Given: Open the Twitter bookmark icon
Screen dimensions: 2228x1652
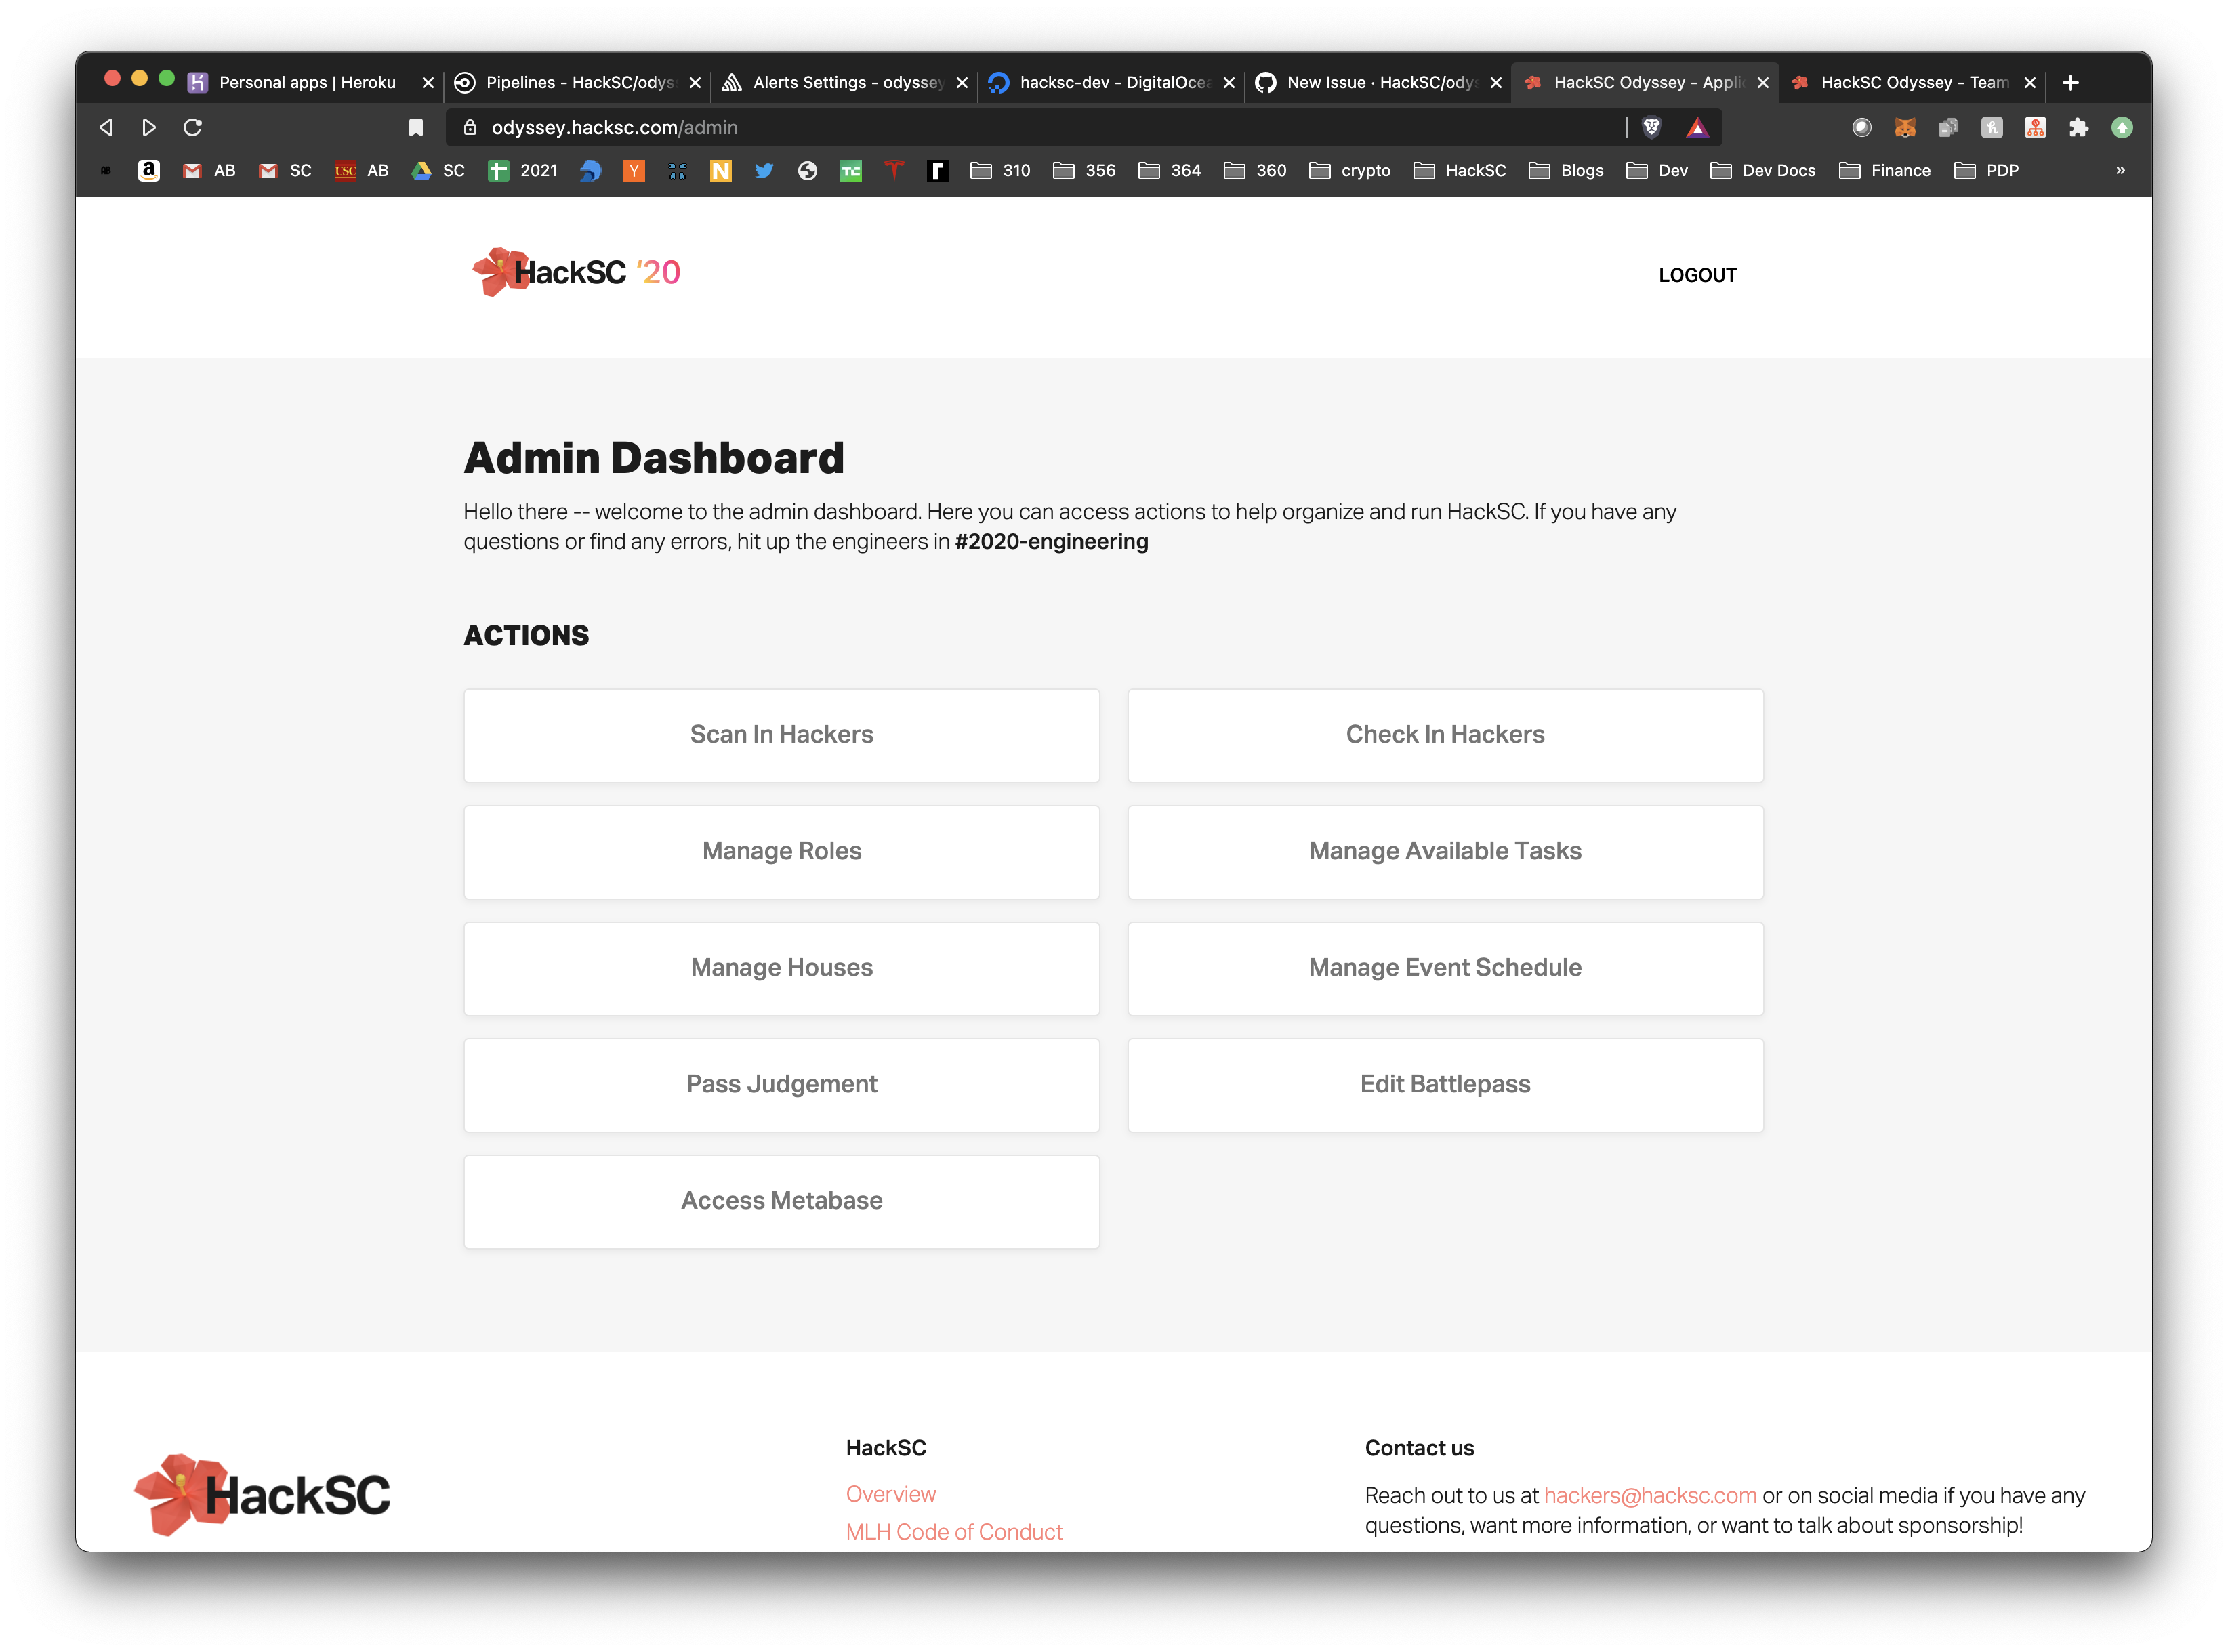Looking at the screenshot, I should point(764,171).
